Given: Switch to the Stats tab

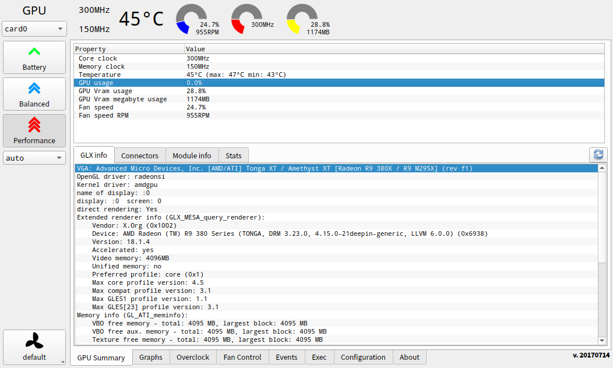Looking at the screenshot, I should point(234,155).
